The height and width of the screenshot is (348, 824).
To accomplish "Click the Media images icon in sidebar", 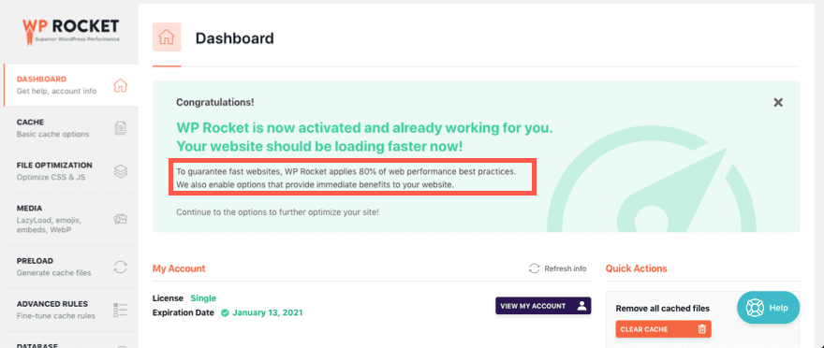I will [121, 219].
